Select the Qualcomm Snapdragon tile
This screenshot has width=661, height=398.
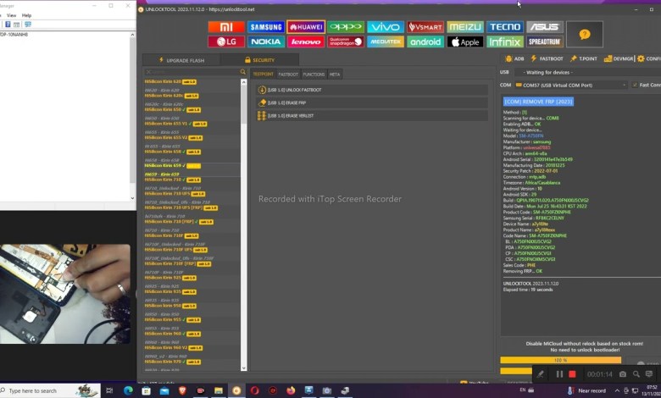coord(346,41)
